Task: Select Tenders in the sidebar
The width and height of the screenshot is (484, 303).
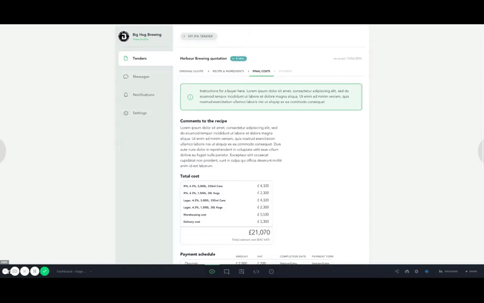Action: click(140, 59)
